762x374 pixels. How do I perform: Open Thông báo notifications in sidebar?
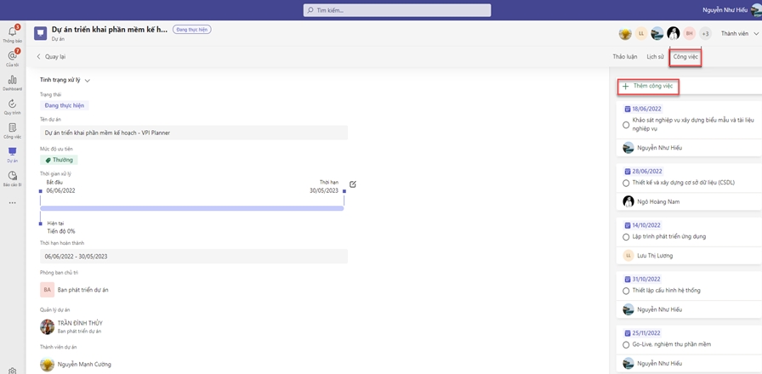[x=12, y=33]
